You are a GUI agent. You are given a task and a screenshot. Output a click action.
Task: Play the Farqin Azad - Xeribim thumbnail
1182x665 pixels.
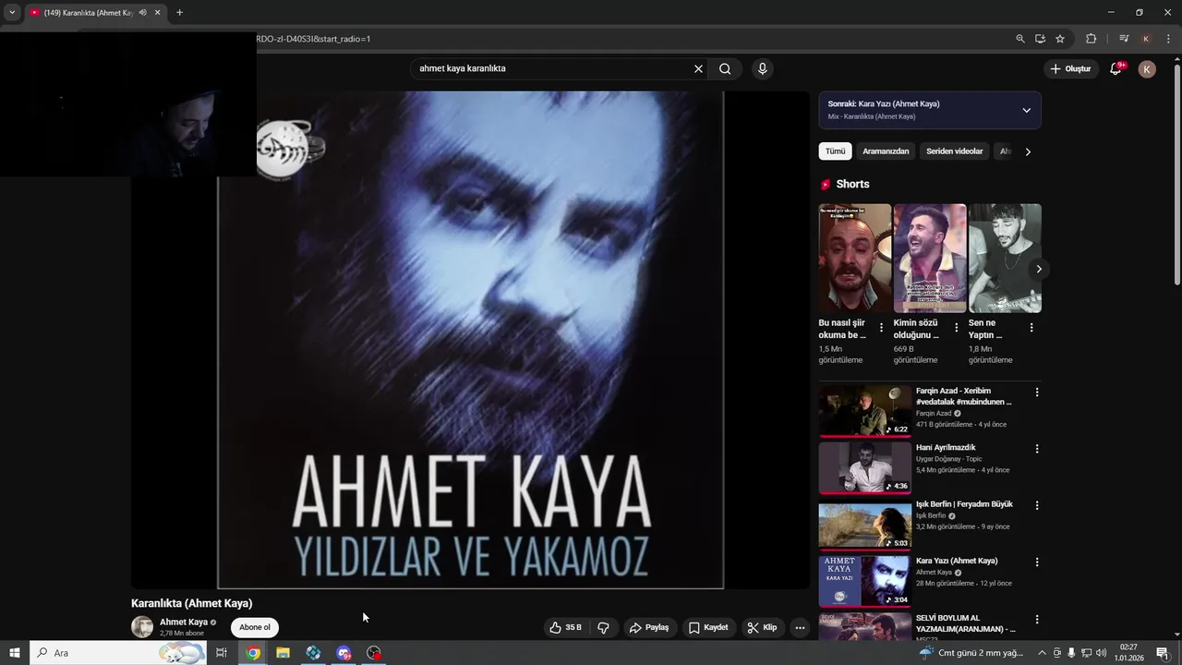point(864,411)
